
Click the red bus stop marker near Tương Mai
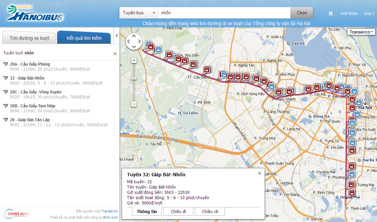click(x=351, y=185)
